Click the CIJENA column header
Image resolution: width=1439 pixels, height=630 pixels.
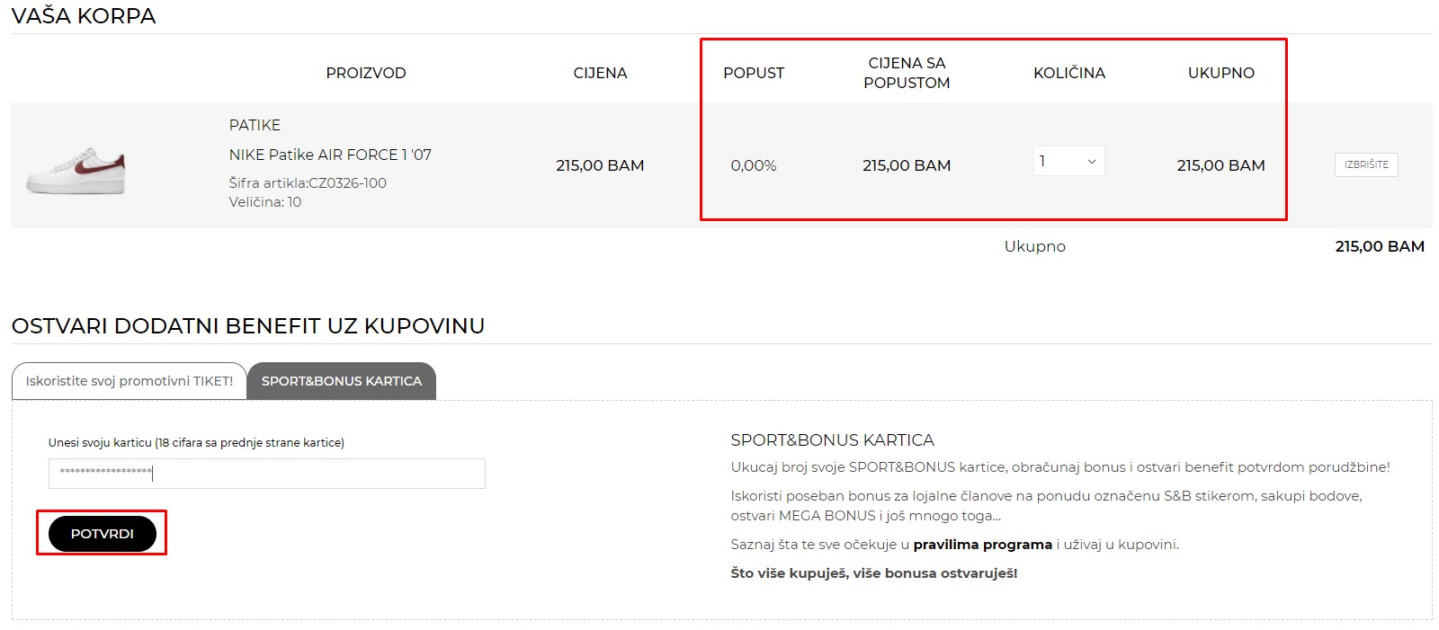(601, 73)
